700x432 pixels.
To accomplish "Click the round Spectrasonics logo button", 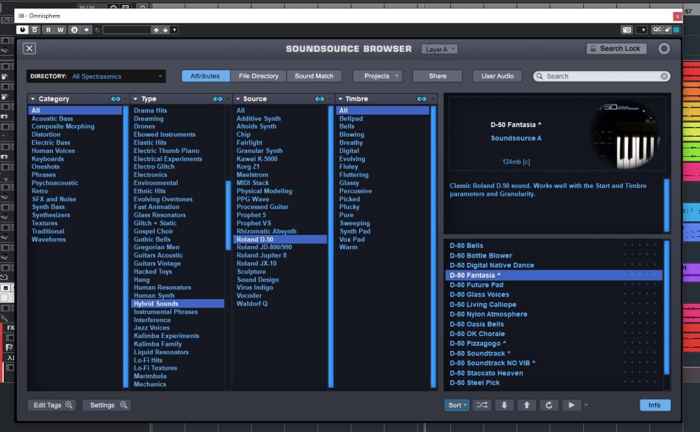I will coord(664,49).
